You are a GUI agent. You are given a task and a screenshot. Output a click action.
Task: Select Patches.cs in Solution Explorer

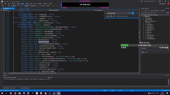tap(149, 32)
